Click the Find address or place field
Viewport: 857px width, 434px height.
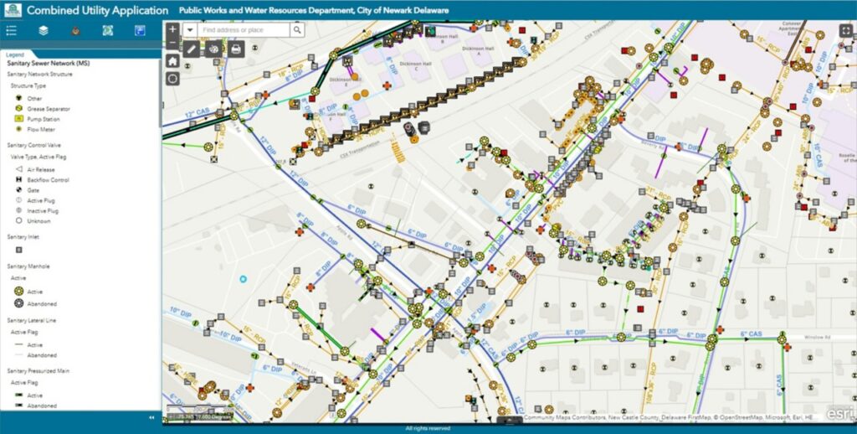244,30
